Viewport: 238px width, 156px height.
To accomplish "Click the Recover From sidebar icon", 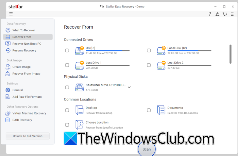I will (8, 37).
